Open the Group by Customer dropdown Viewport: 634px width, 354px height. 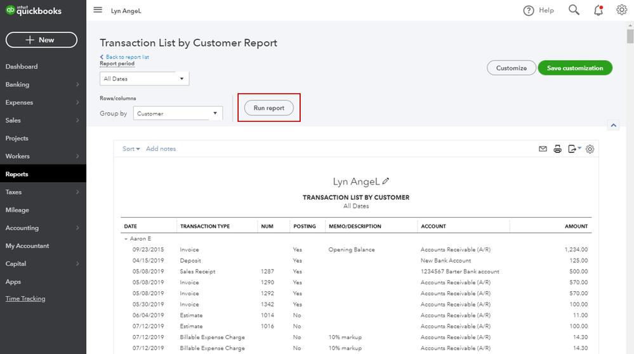pyautogui.click(x=178, y=113)
